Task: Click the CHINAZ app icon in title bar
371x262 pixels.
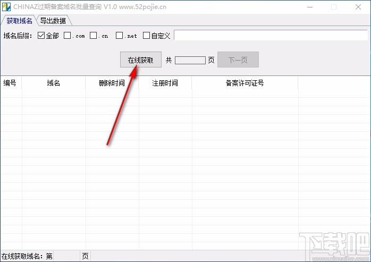Action: click(6, 7)
